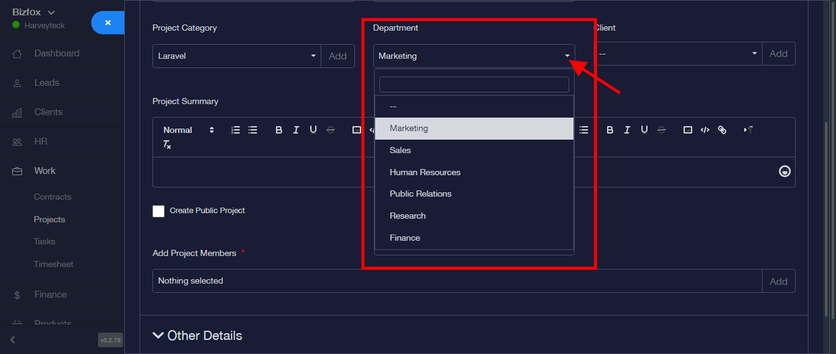Tick the Create Public Project checkbox

coord(159,211)
